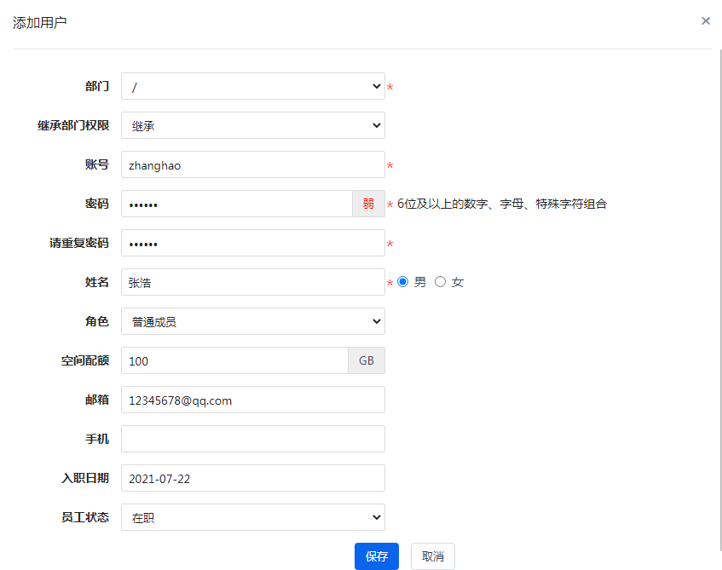The height and width of the screenshot is (570, 722).
Task: Open the 部门 dropdown
Action: (253, 86)
